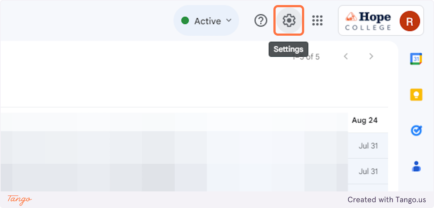Go to the older messages page arrow

click(x=371, y=56)
